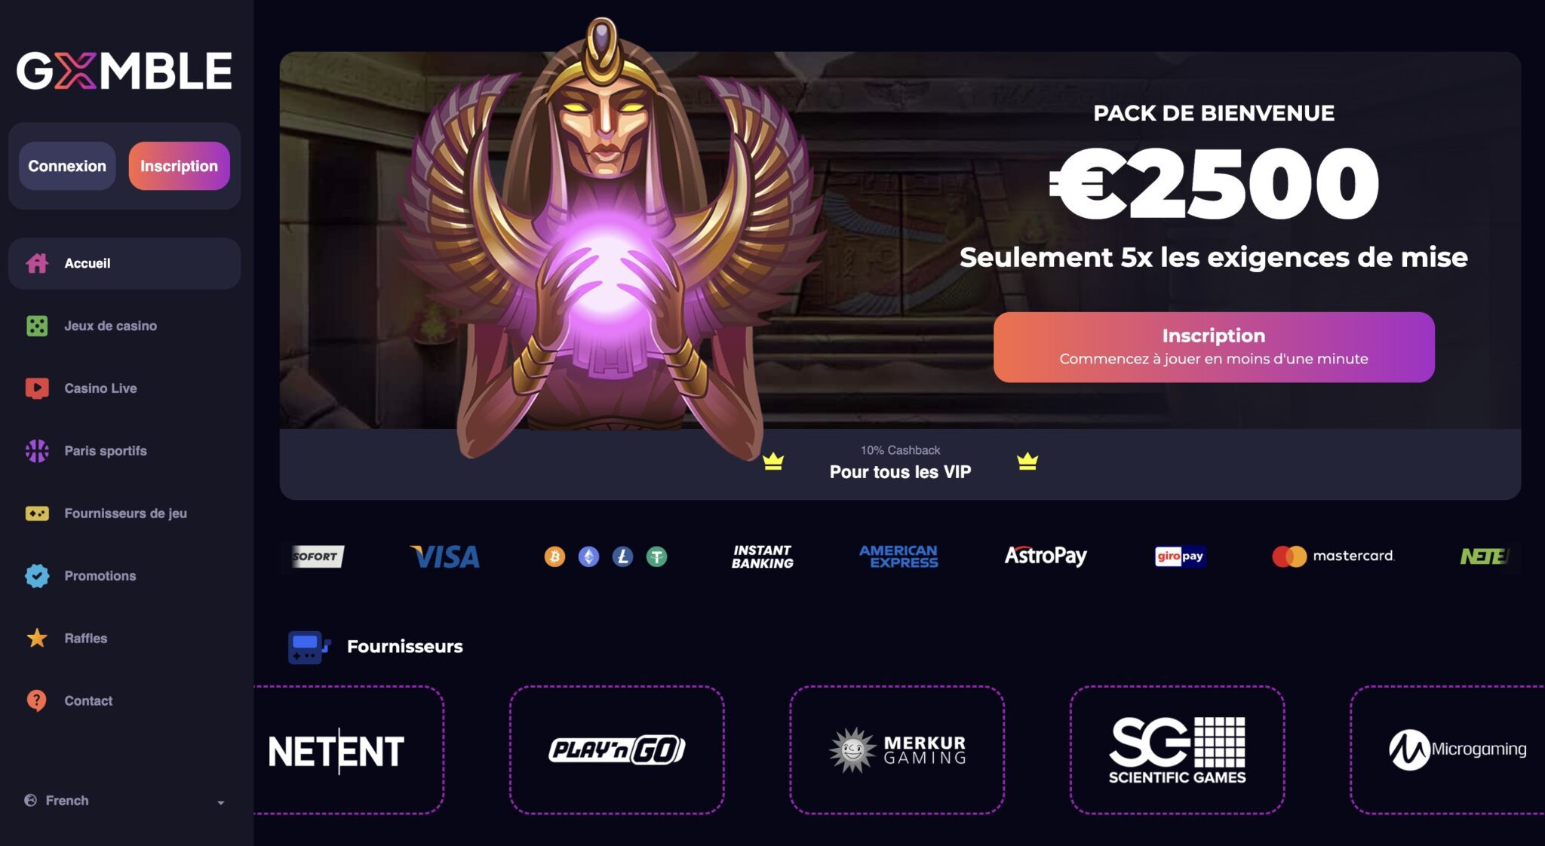Click the language dropdown arrow
The height and width of the screenshot is (846, 1545).
tap(221, 802)
